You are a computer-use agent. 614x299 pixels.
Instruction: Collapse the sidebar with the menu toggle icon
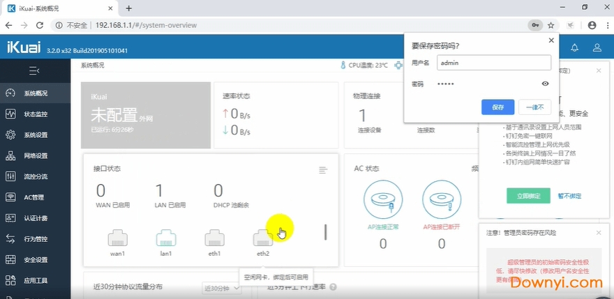(x=34, y=71)
